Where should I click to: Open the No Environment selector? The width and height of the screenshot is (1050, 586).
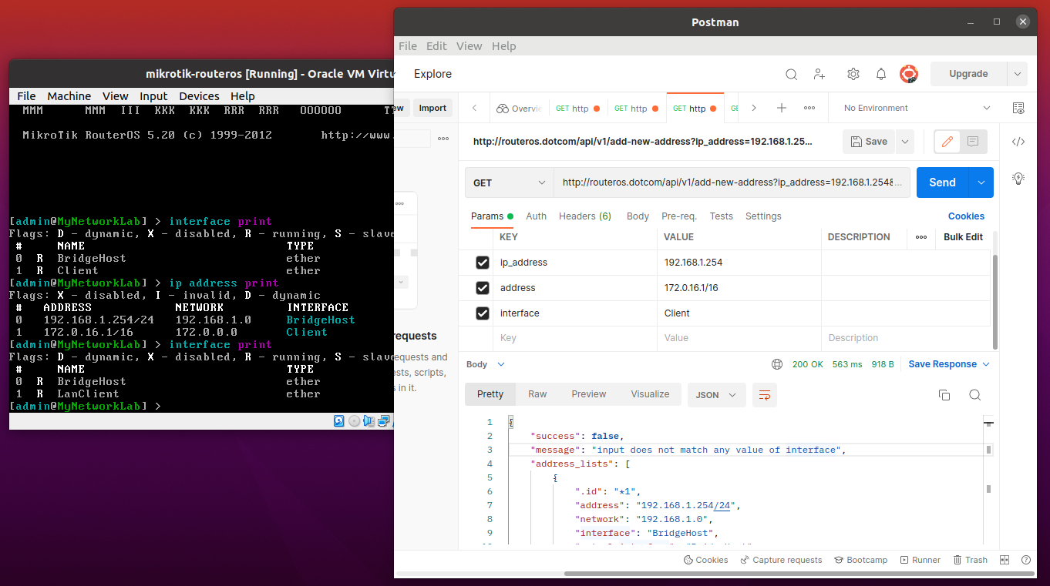[x=917, y=108]
